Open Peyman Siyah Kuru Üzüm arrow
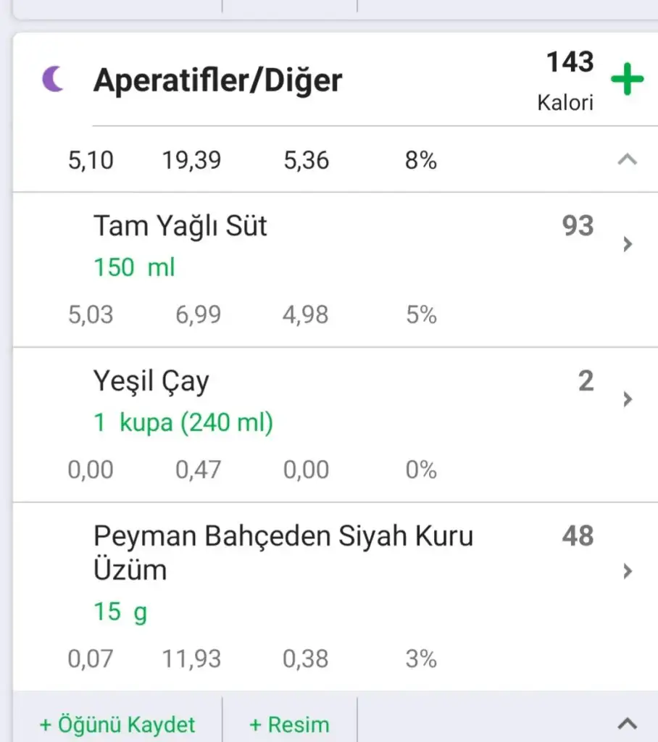This screenshot has height=742, width=658. pos(628,572)
